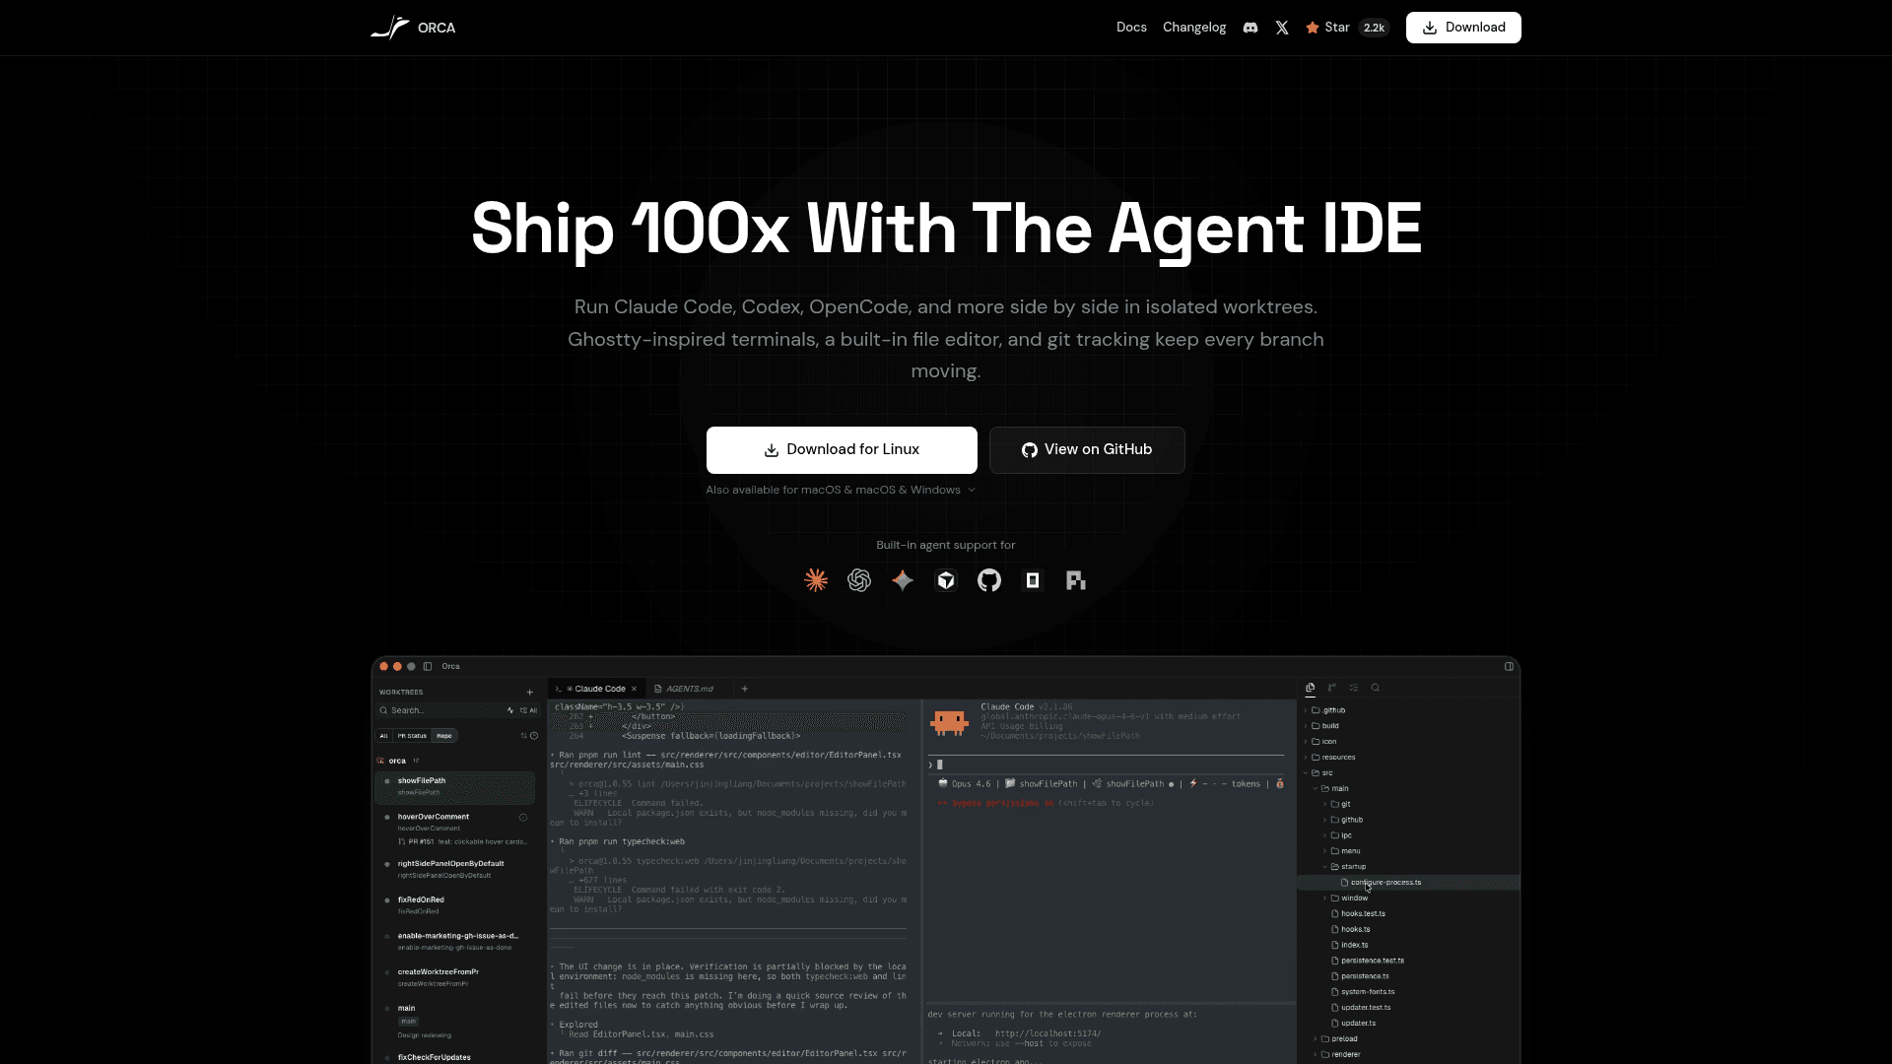The height and width of the screenshot is (1064, 1892).
Task: Toggle the All repos button in search row
Action: tap(529, 710)
